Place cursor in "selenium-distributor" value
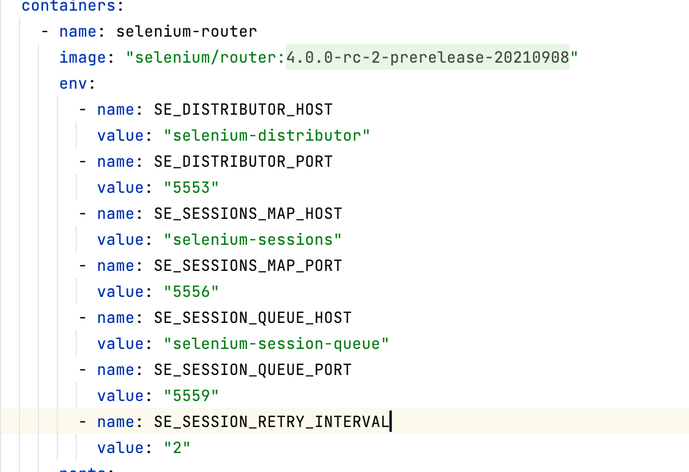The width and height of the screenshot is (689, 472). [x=266, y=135]
